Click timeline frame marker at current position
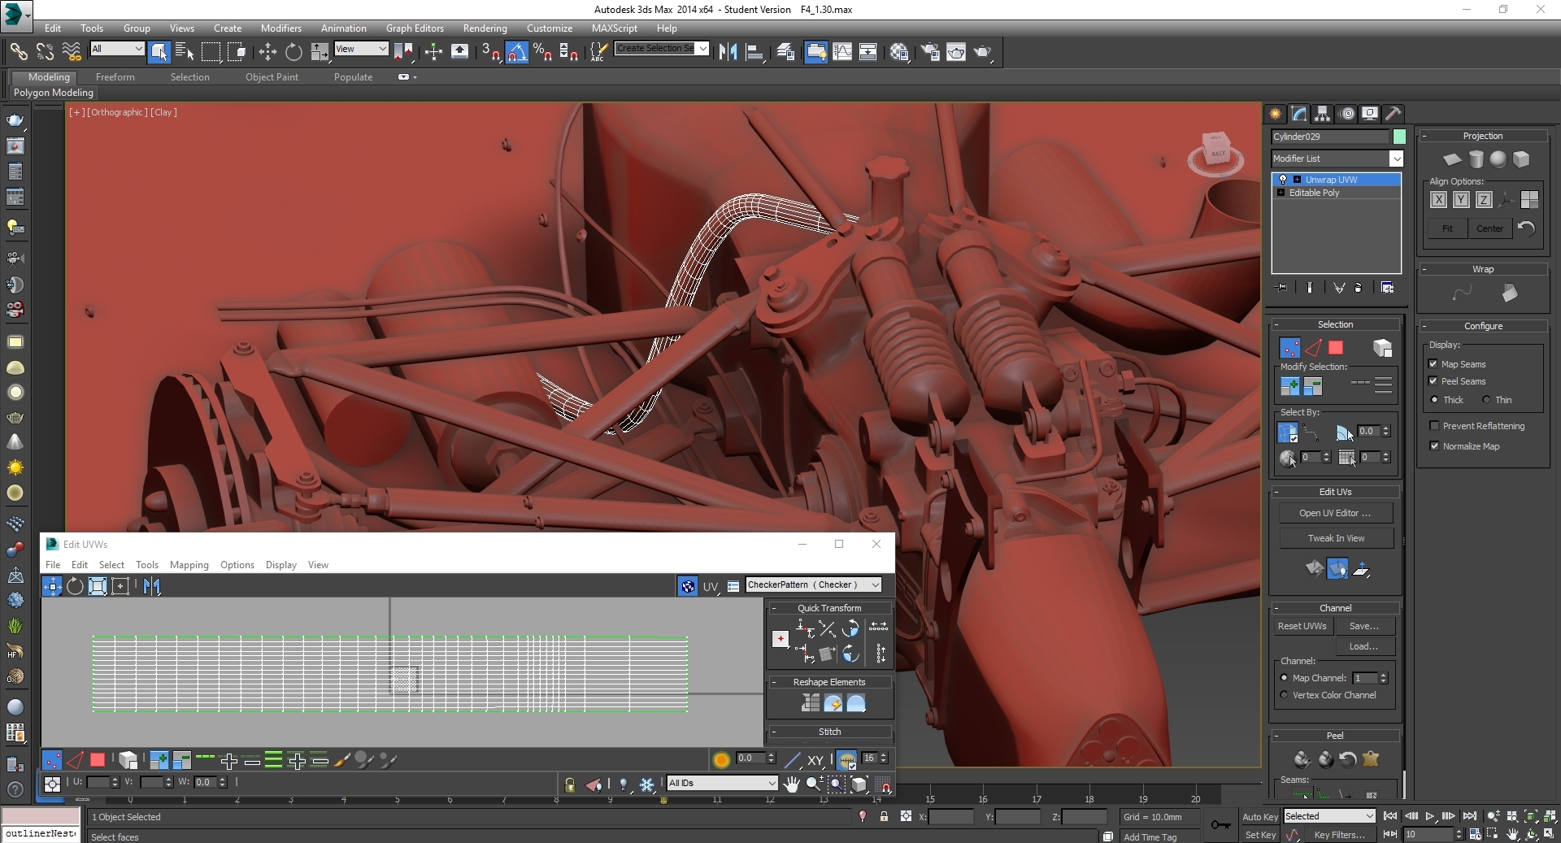 point(663,800)
